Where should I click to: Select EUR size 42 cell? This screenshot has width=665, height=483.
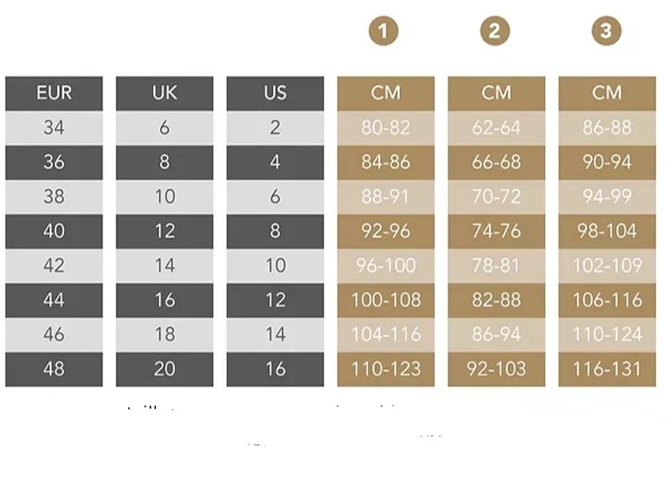[x=54, y=265]
